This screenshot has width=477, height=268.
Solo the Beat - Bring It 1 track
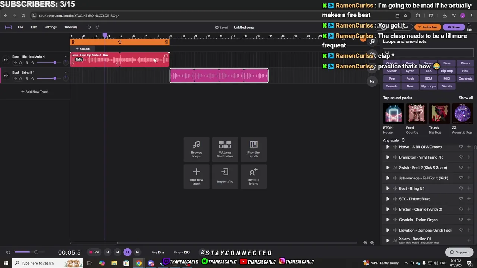point(20,79)
